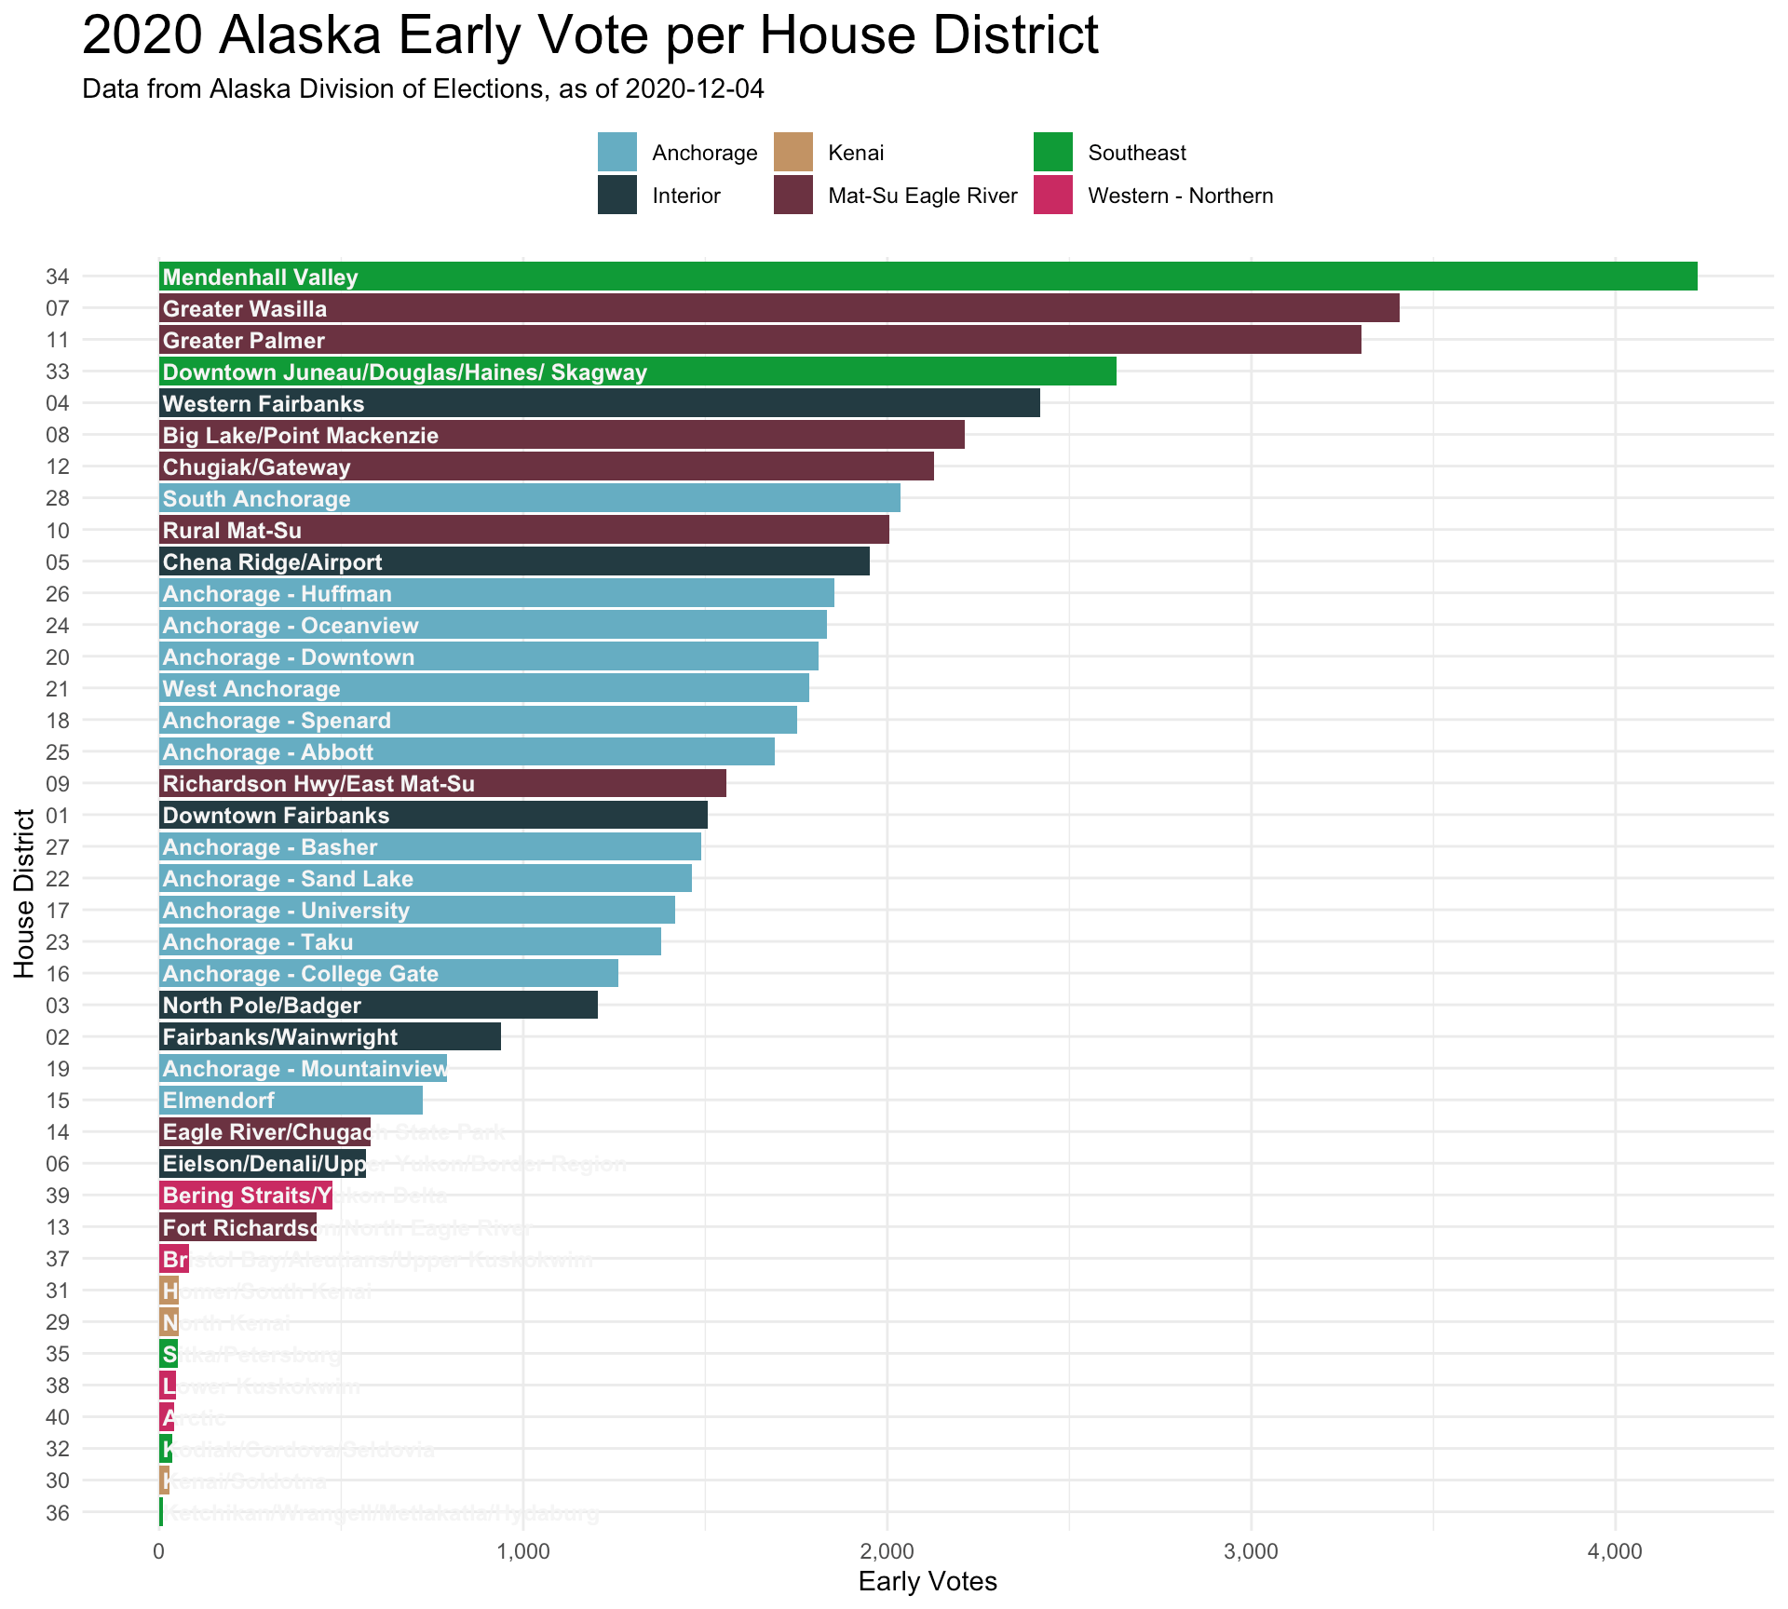Click the Richardson Hwy/East Mat-Su bar

coord(442,783)
